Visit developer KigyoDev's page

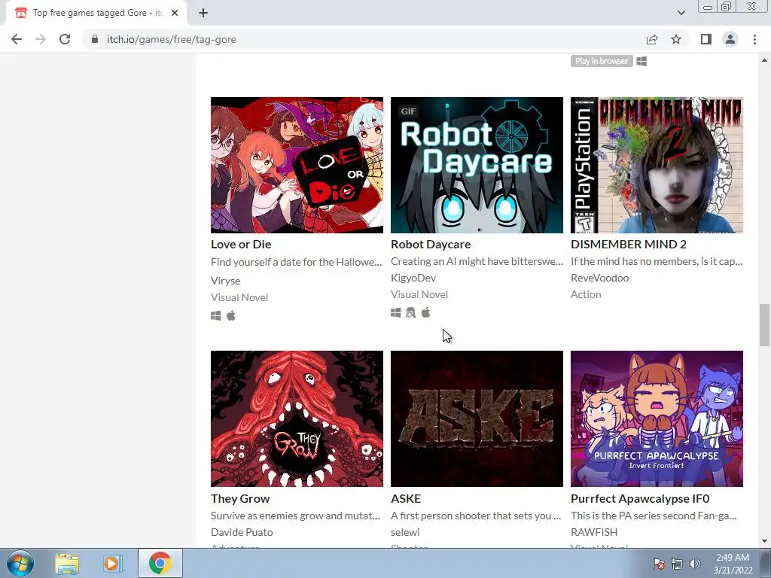click(413, 278)
